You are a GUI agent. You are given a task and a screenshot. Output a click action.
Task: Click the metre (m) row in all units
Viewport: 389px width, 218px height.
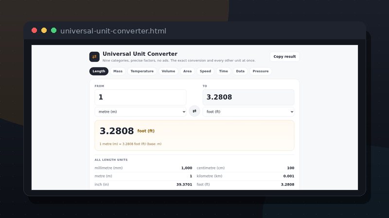pyautogui.click(x=143, y=176)
